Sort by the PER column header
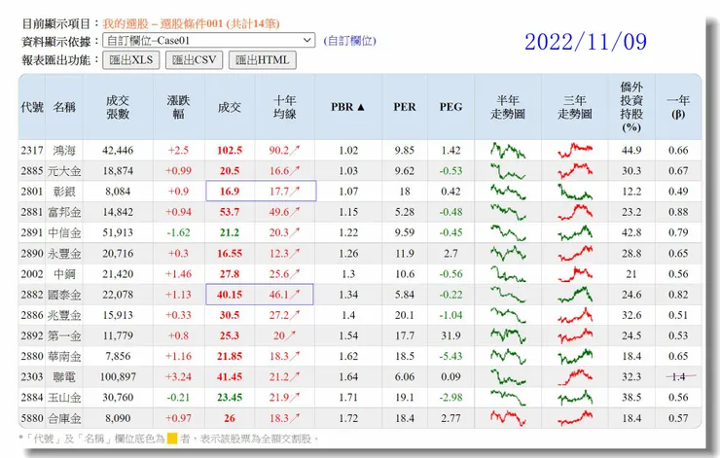This screenshot has width=720, height=458. pyautogui.click(x=404, y=107)
